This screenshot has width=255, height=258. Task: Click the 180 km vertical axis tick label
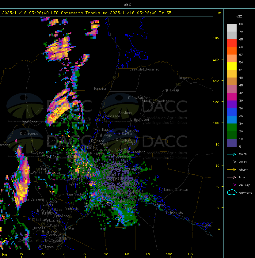[216, 38]
